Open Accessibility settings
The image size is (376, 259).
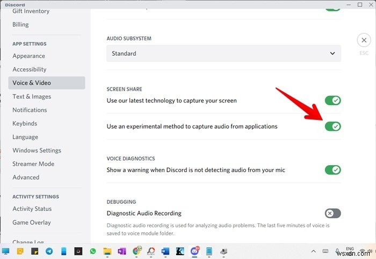coord(30,69)
